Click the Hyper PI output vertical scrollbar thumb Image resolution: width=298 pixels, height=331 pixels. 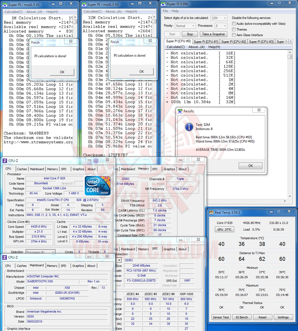point(290,57)
